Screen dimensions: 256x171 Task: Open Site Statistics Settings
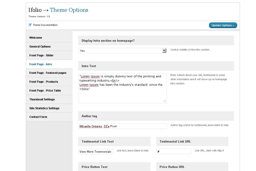click(x=44, y=108)
